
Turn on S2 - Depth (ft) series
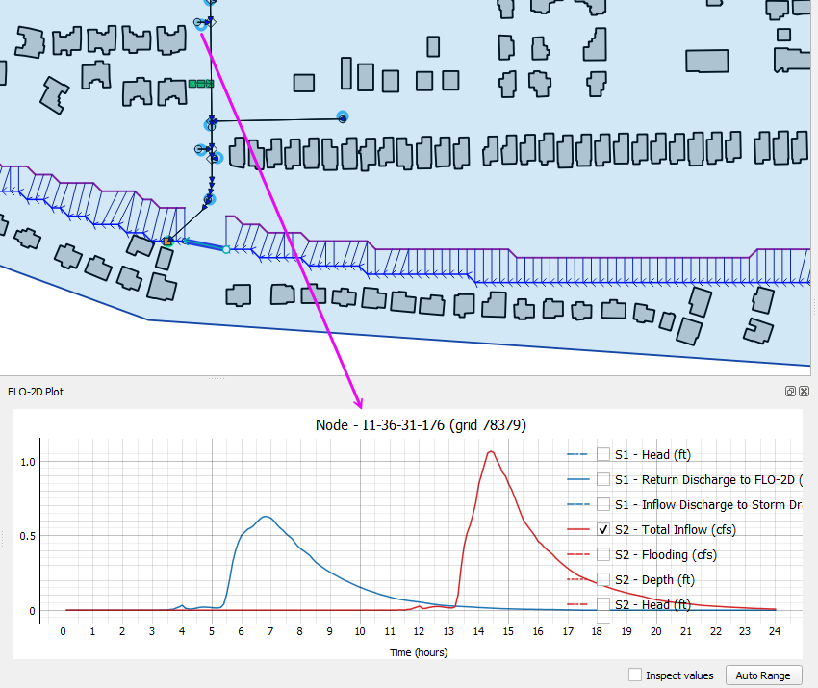click(603, 579)
